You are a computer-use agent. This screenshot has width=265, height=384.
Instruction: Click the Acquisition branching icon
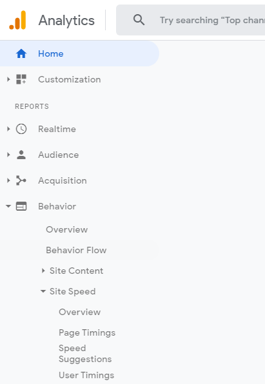click(21, 180)
